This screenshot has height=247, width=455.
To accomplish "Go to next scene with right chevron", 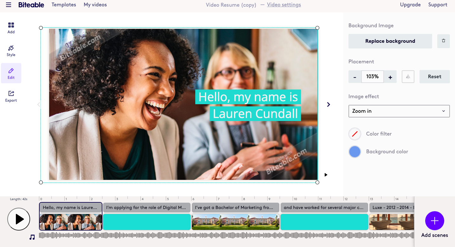I will 328,104.
